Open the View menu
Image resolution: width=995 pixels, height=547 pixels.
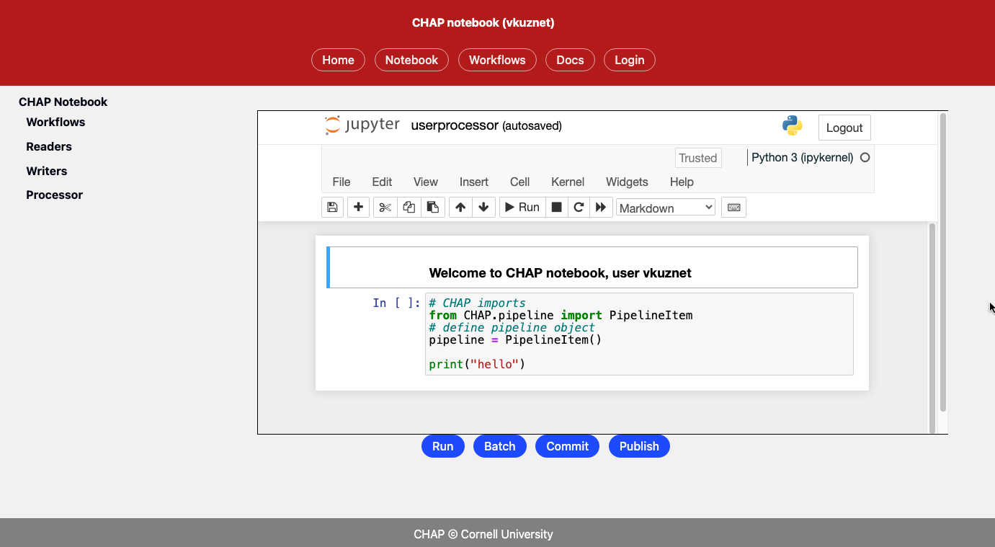pos(426,182)
